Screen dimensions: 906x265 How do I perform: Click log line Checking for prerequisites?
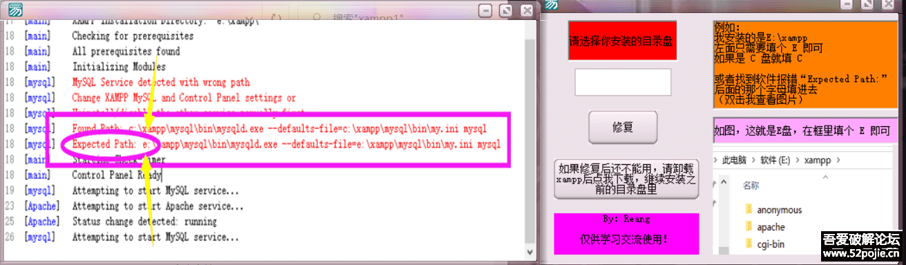coord(133,36)
